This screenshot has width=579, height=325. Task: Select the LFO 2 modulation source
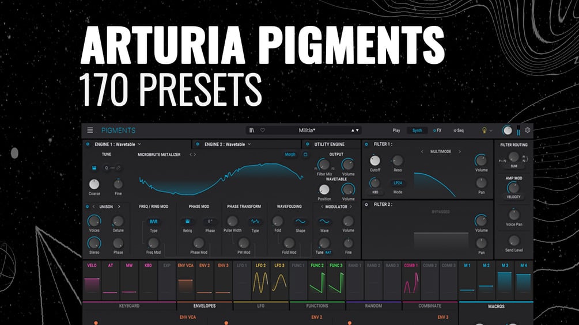(261, 280)
